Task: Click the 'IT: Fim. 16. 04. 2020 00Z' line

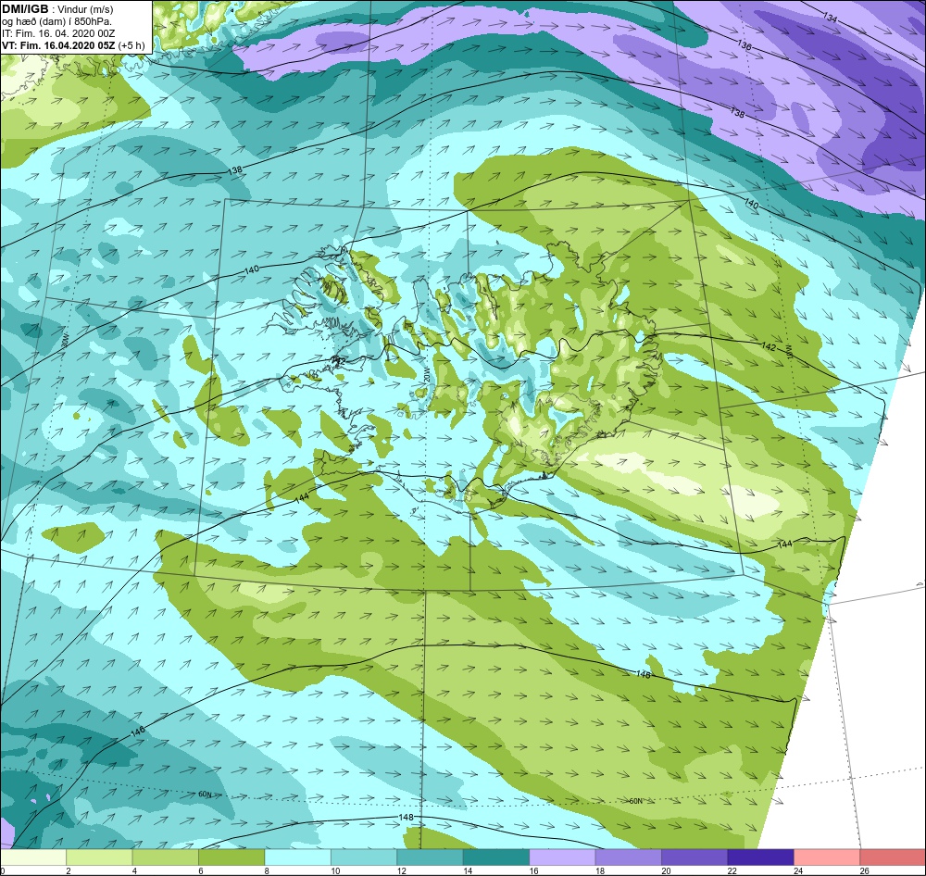Action: [57, 33]
